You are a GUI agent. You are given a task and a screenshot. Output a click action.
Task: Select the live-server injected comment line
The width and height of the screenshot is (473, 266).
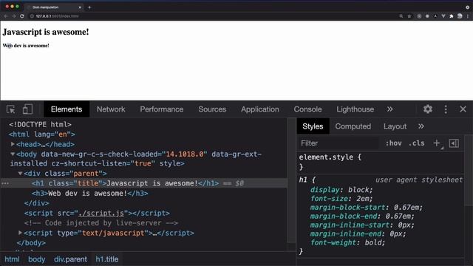tap(101, 223)
